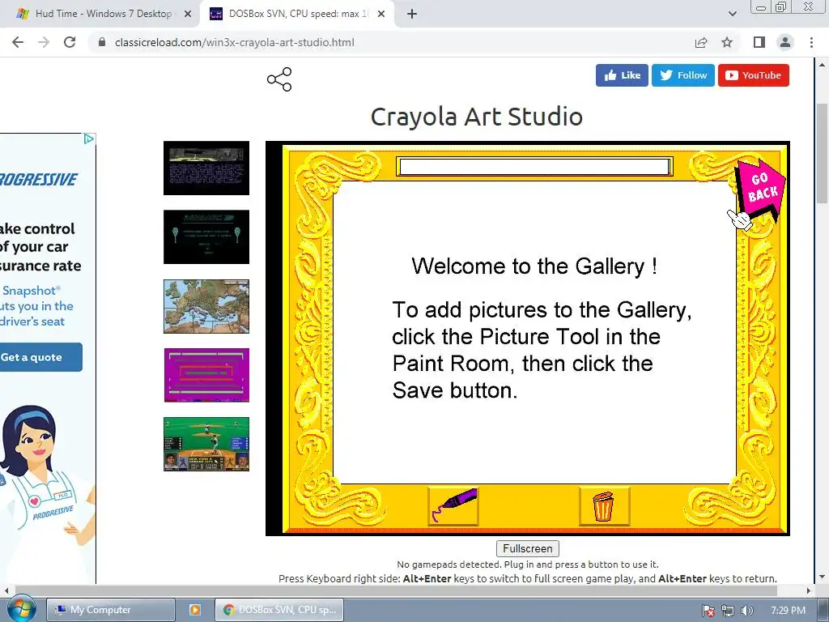
Task: Open the Europe map game thumbnail
Action: click(x=206, y=306)
